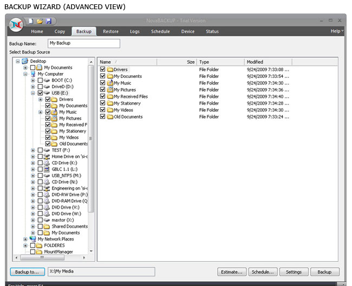Viewport: 352px width, 286px height.
Task: Switch to the Home tab
Action: coord(37,31)
